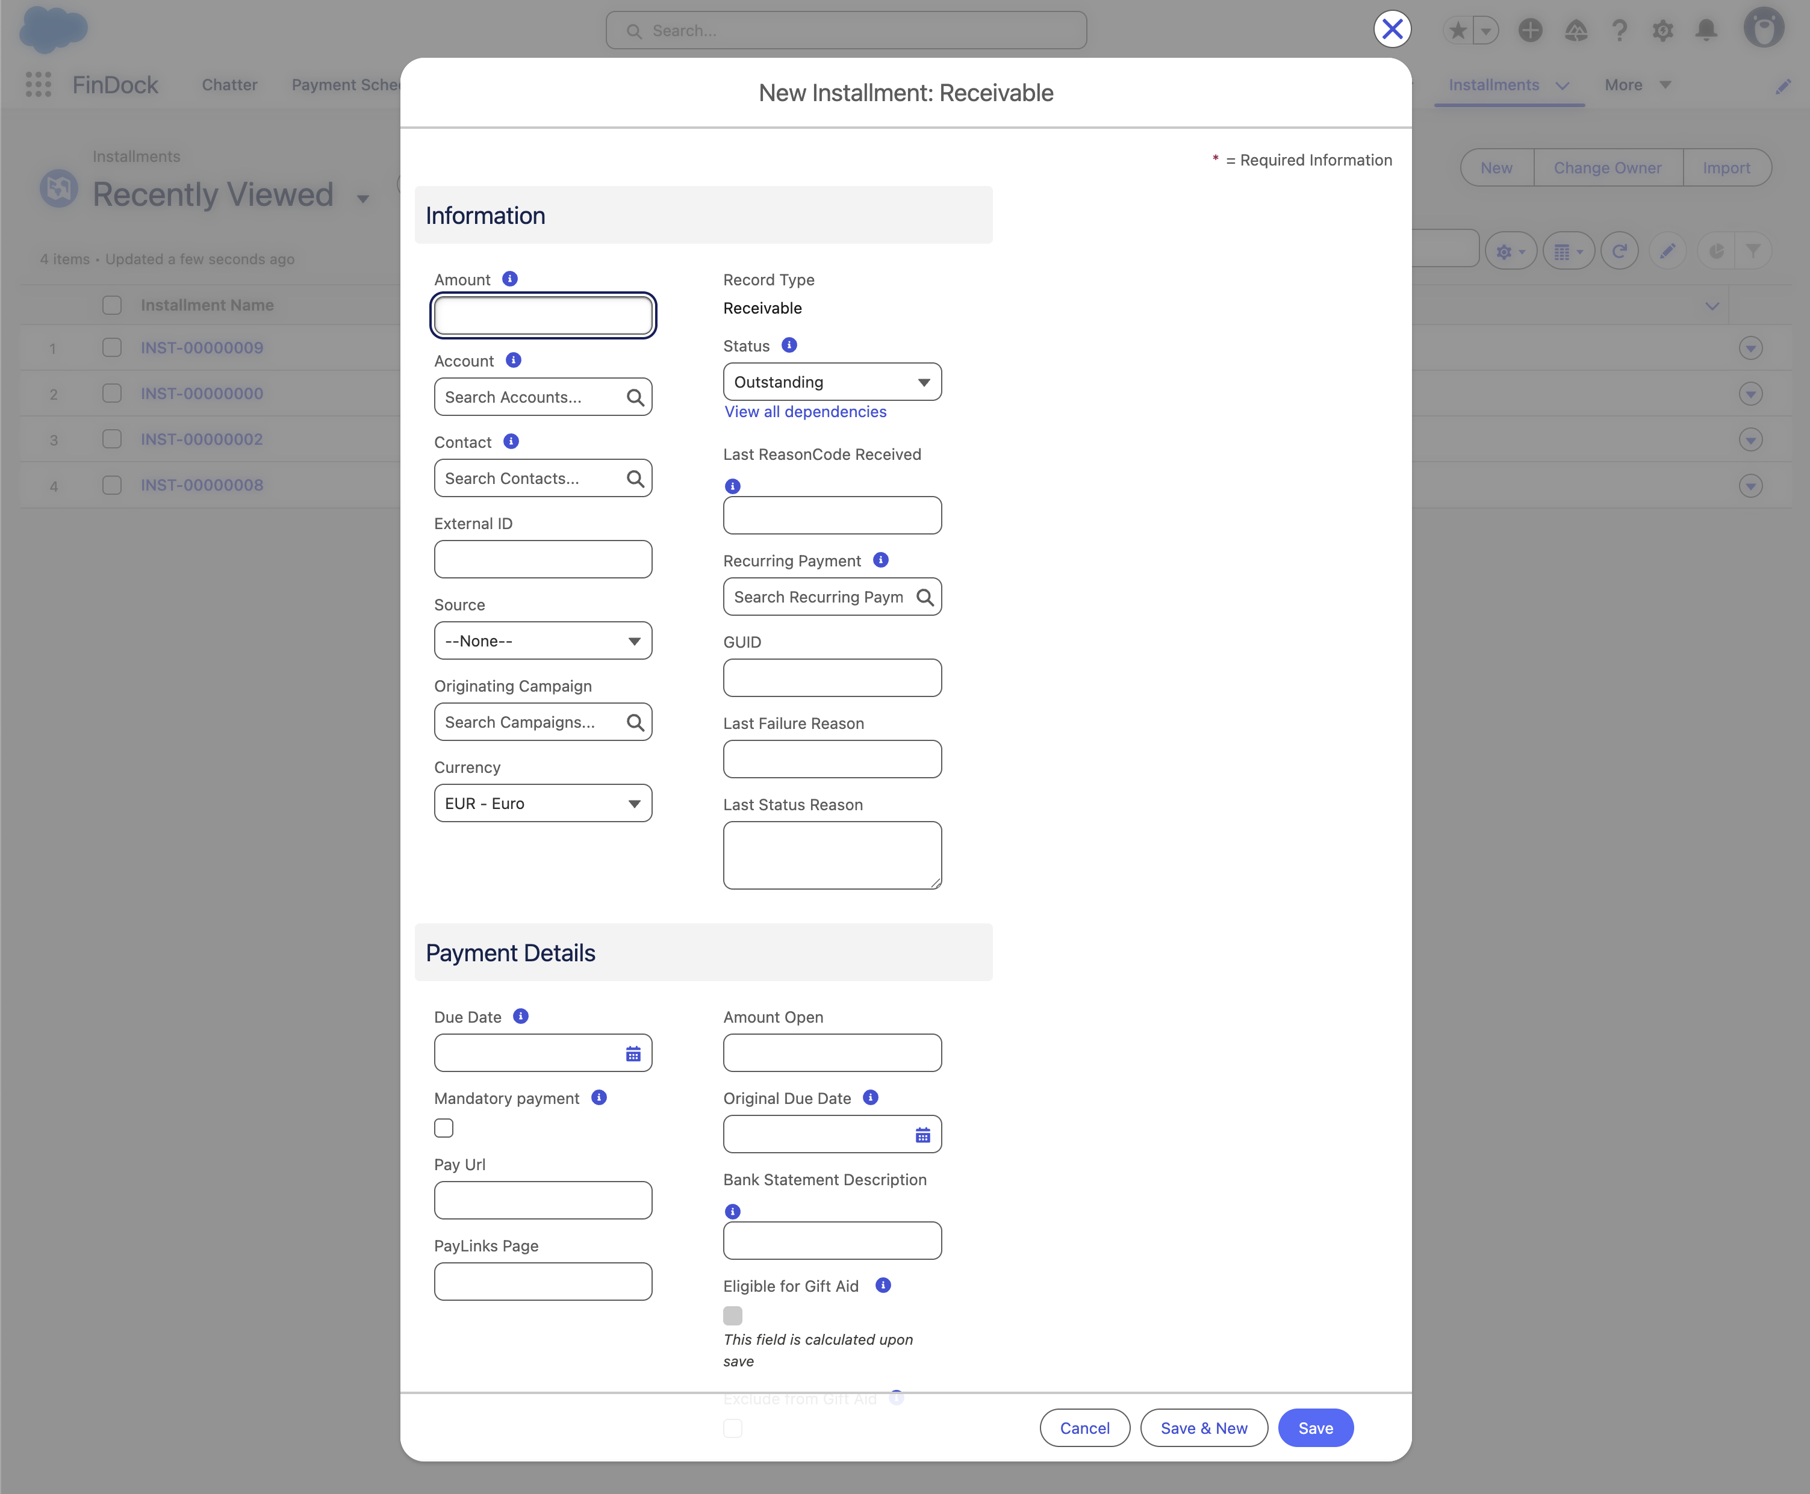Image resolution: width=1810 pixels, height=1494 pixels.
Task: Click the Originating Campaign search icon
Action: 635,722
